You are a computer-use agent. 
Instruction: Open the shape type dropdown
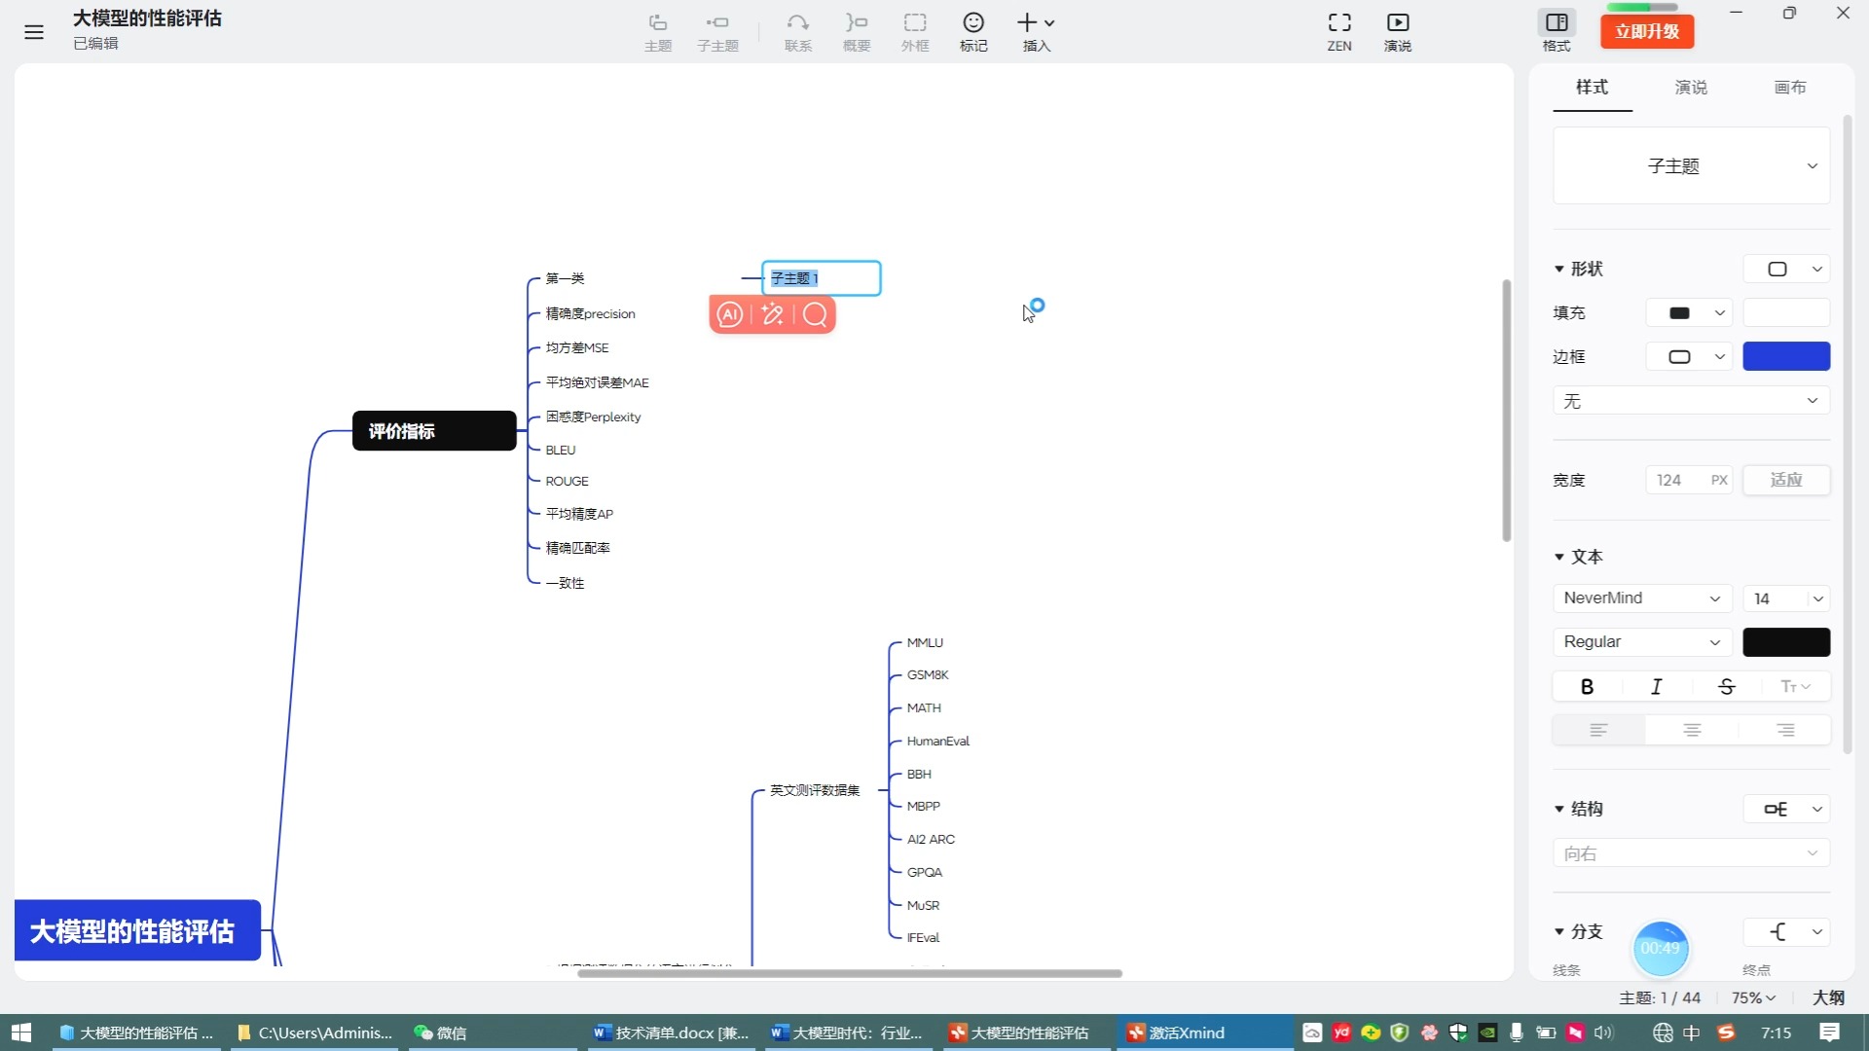point(1786,269)
